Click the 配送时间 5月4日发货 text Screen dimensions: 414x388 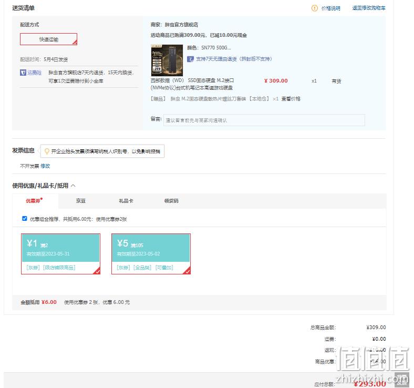44,59
